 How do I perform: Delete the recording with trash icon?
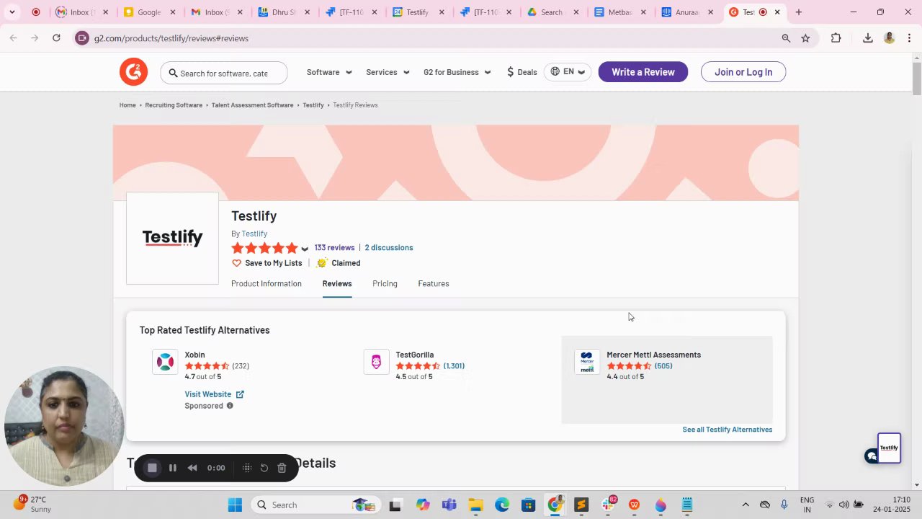[282, 468]
